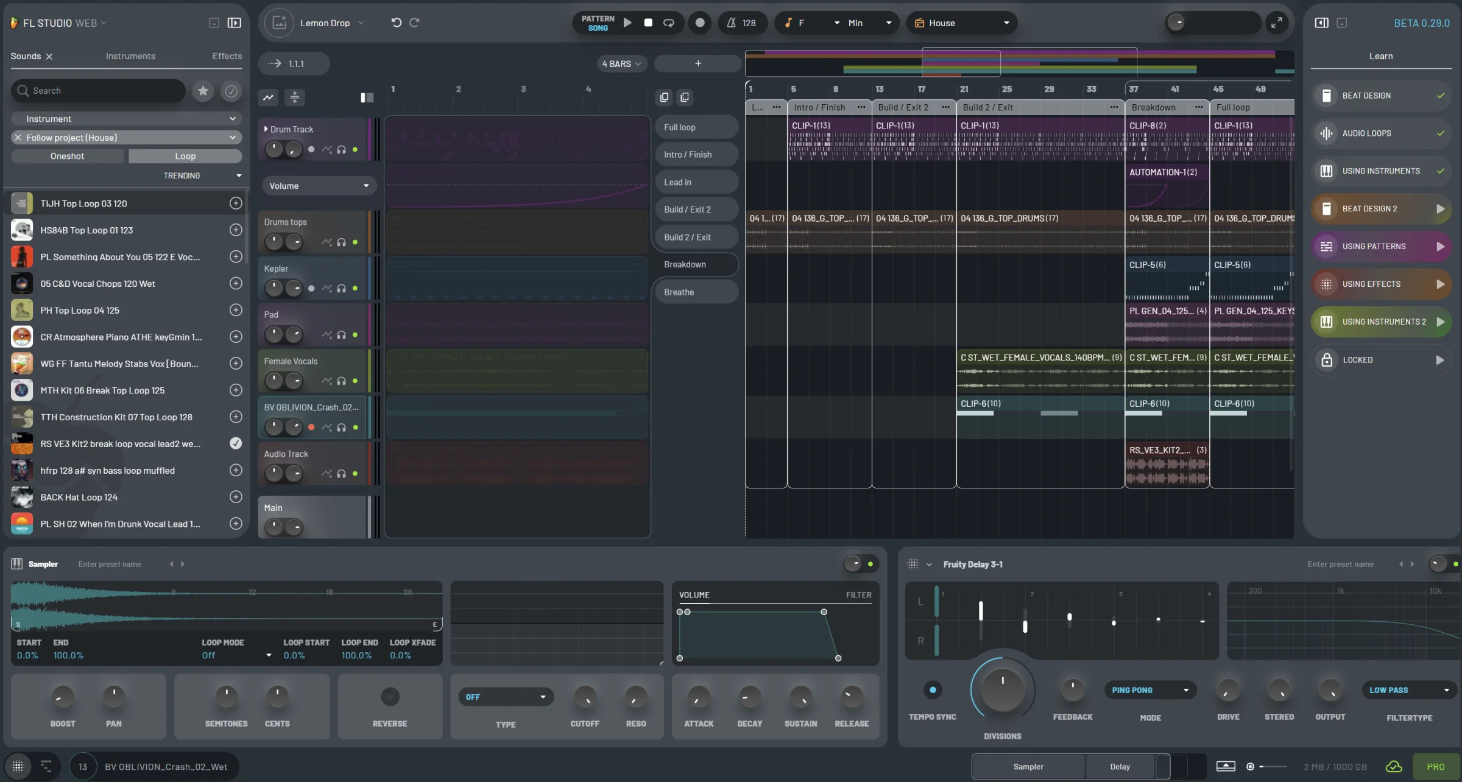Click the FILTER envelope label
Image resolution: width=1462 pixels, height=782 pixels.
(858, 595)
